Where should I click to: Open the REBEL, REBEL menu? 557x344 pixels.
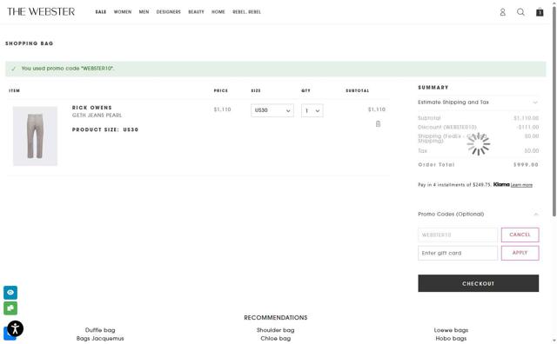click(246, 12)
